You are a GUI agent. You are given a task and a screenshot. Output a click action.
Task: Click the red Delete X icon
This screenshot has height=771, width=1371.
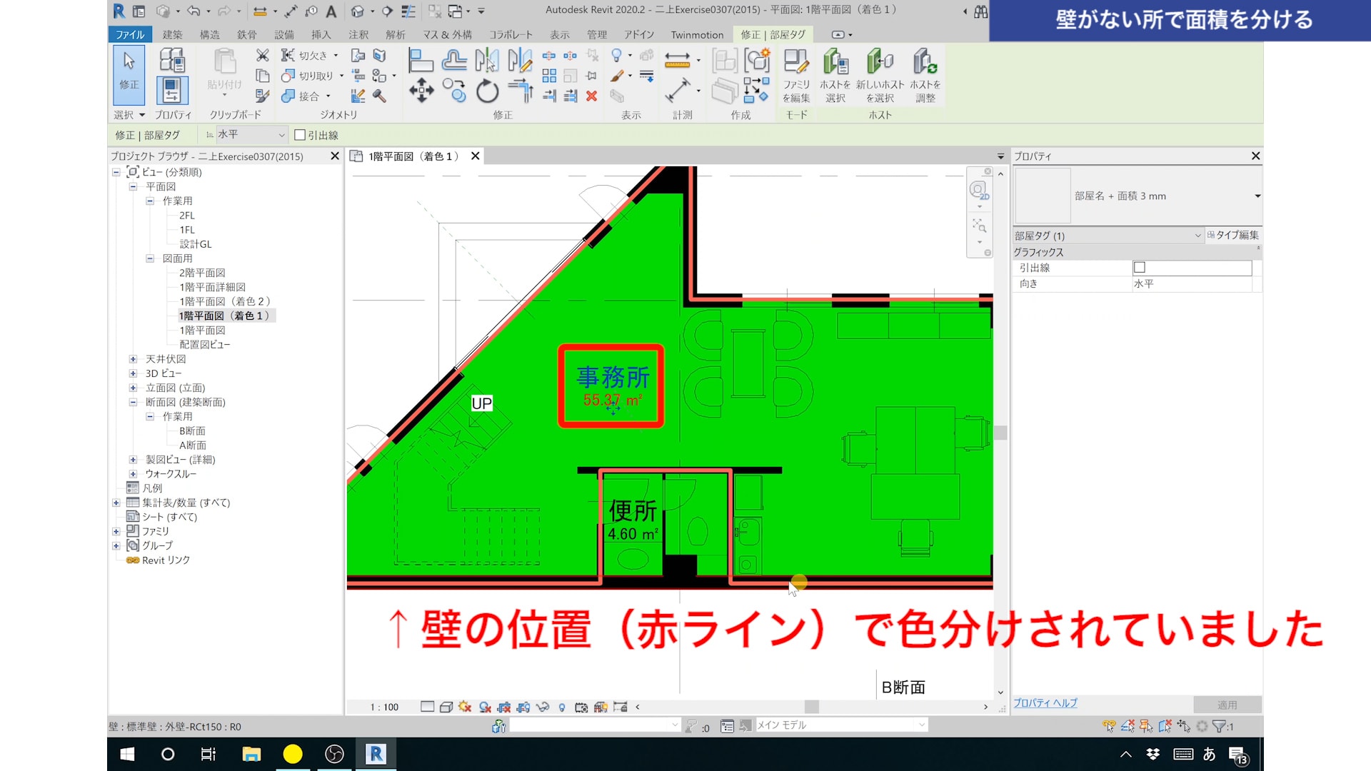[x=591, y=96]
